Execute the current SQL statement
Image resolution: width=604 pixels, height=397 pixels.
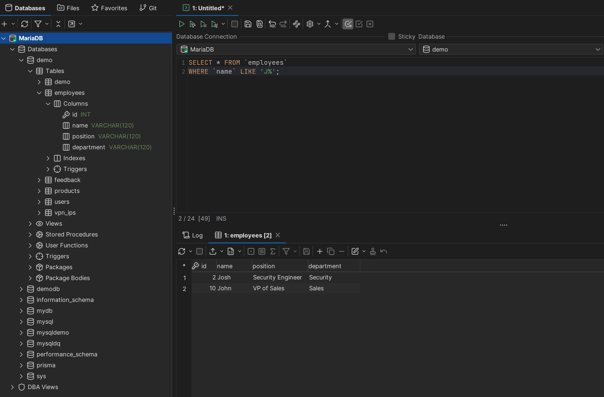pyautogui.click(x=182, y=24)
